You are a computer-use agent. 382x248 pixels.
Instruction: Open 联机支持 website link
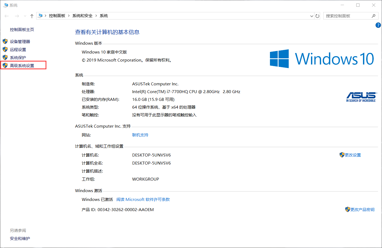(140, 135)
